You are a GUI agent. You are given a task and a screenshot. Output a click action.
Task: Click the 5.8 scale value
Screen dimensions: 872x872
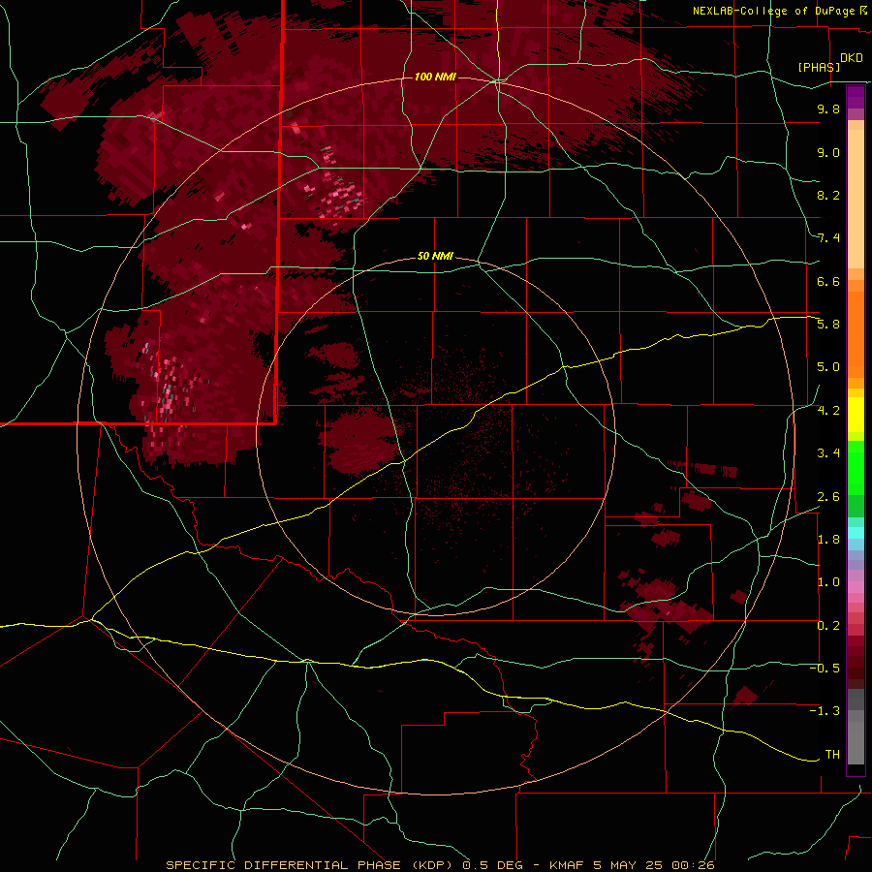click(828, 325)
